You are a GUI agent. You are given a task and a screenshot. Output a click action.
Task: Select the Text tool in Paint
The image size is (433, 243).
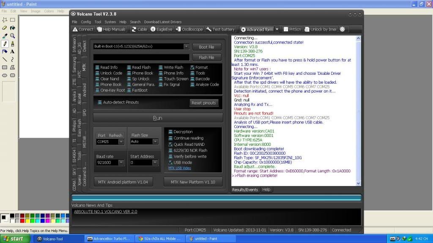coord(12,52)
